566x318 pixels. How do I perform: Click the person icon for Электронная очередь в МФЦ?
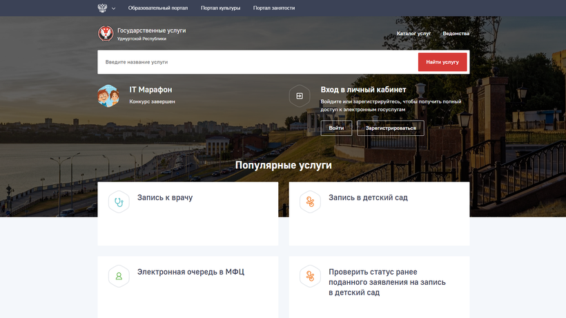point(119,276)
